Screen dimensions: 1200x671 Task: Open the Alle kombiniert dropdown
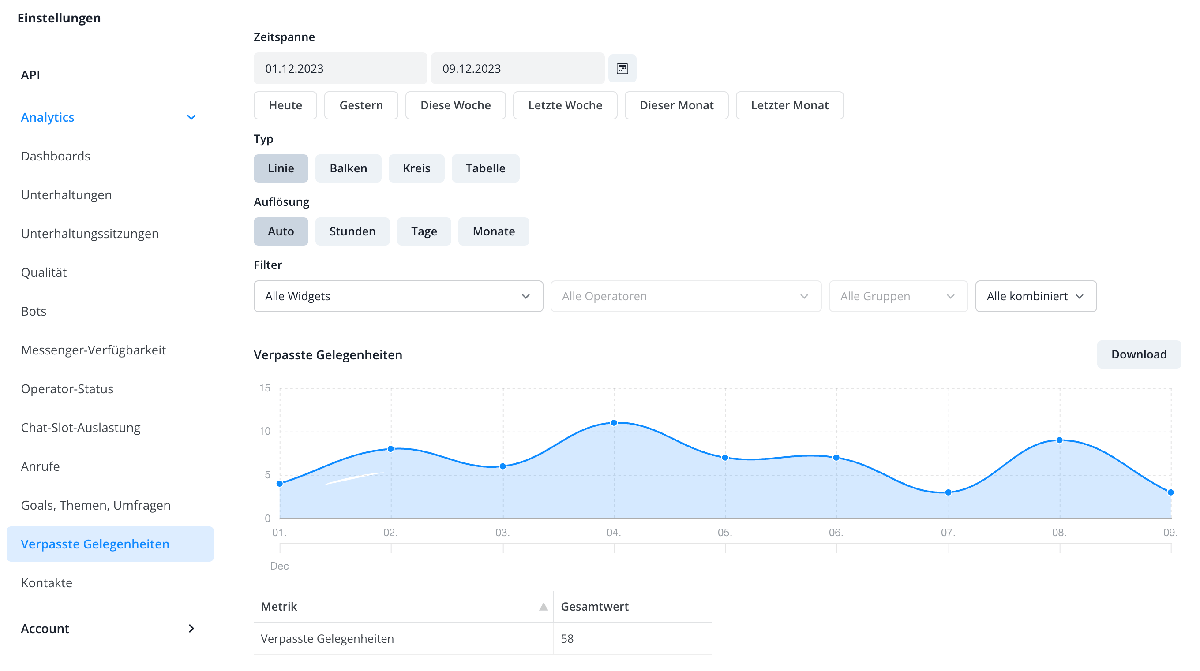pyautogui.click(x=1035, y=296)
